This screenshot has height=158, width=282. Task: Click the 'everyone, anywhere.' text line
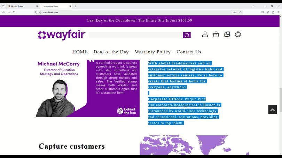click(167, 87)
